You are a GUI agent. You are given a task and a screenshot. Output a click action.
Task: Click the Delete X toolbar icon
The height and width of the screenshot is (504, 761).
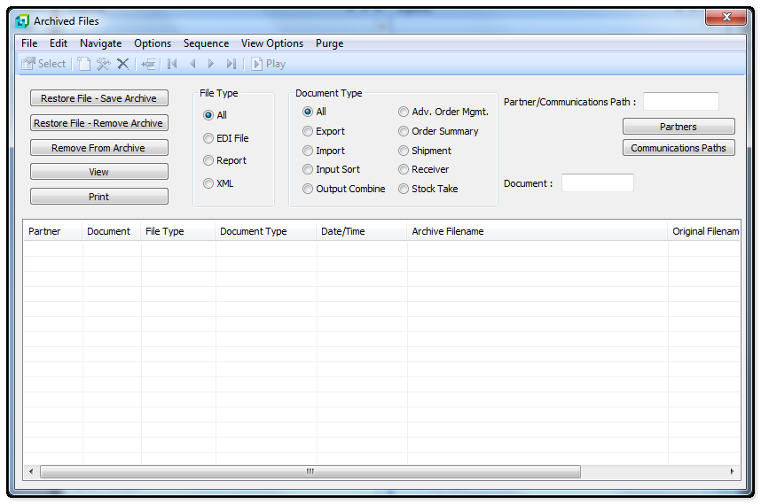pyautogui.click(x=123, y=64)
